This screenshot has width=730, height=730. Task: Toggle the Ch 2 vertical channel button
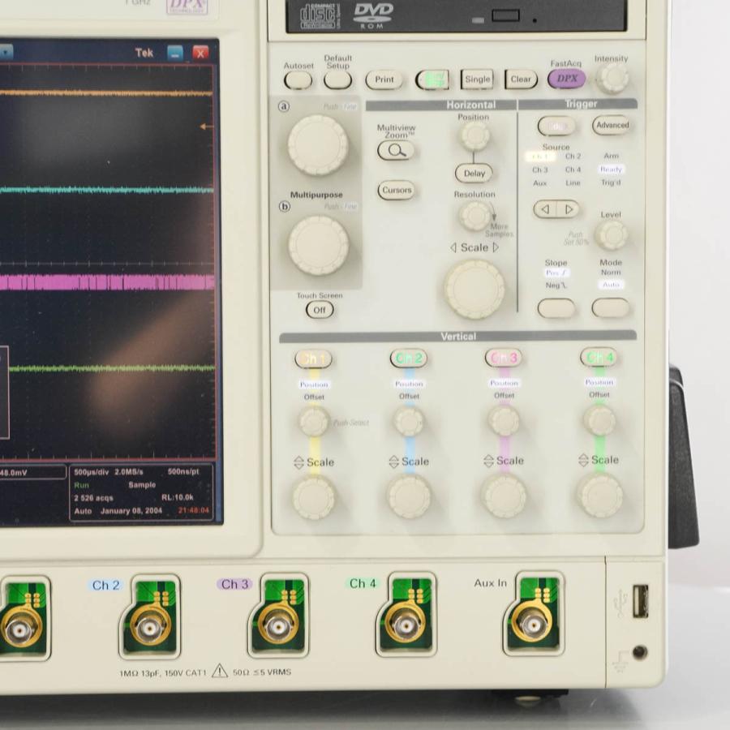[x=409, y=358]
